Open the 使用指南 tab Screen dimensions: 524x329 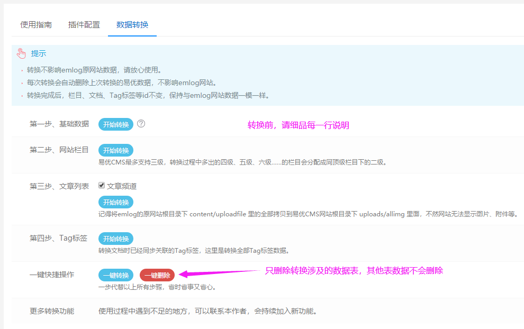[x=36, y=25]
